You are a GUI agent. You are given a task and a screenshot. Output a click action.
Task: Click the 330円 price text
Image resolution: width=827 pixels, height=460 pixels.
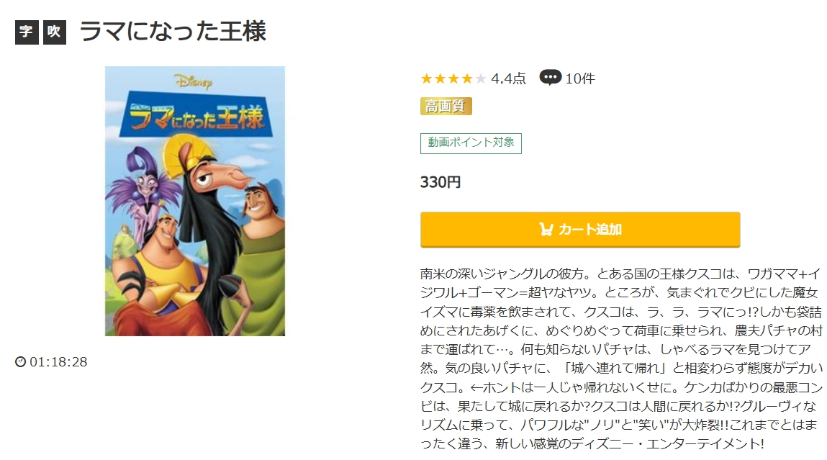pos(440,182)
